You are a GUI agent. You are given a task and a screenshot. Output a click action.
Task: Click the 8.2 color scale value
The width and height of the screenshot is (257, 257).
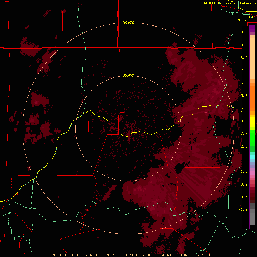[x=244, y=57]
